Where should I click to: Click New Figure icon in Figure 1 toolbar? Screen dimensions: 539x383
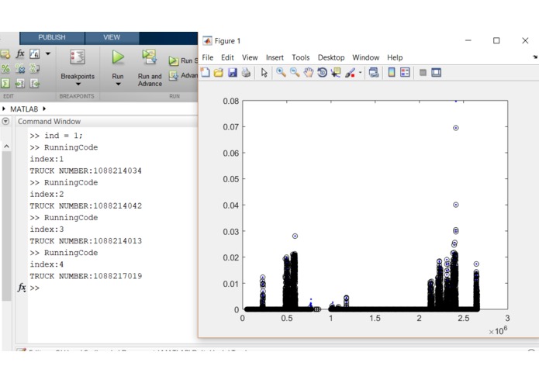[x=206, y=72]
